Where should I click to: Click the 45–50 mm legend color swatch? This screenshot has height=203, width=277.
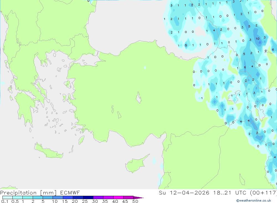tap(129, 197)
